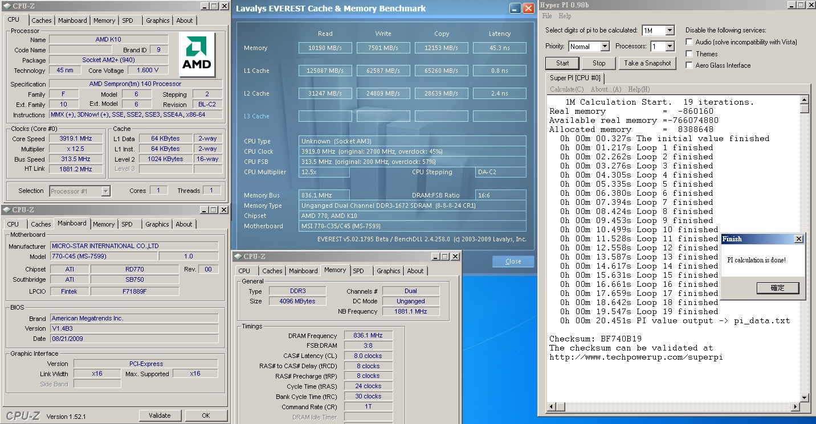Open About...(A) menu in Super PI
Image resolution: width=816 pixels, height=424 pixels.
tap(607, 89)
